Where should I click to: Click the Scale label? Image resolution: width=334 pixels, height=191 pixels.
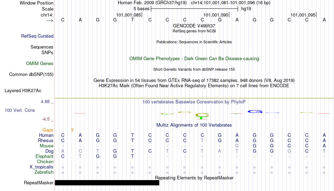tap(47, 9)
